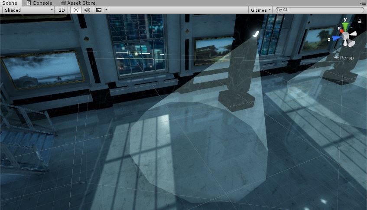Open the Gizmos dropdown menu

click(260, 10)
